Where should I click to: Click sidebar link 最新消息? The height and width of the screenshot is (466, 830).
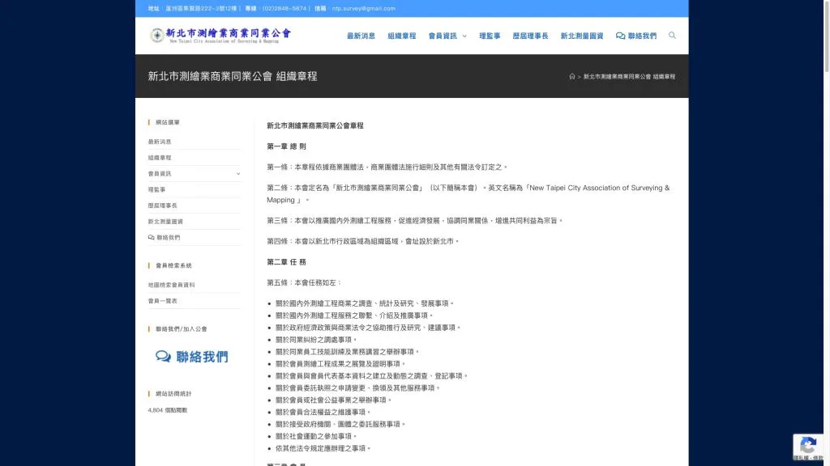160,142
